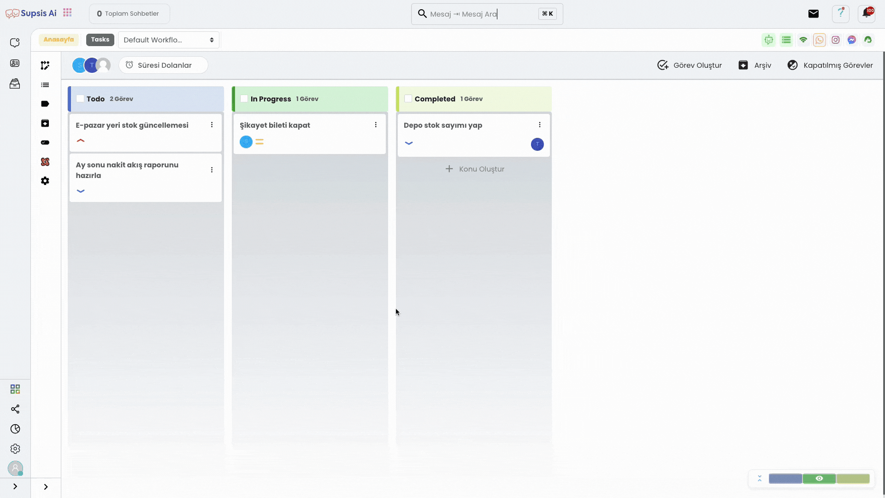The image size is (885, 498).
Task: Click the green wifi status icon
Action: pos(803,40)
